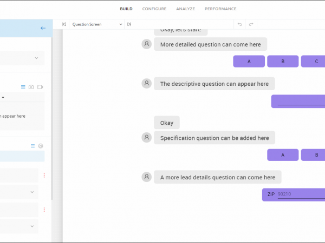This screenshot has width=325, height=243.
Task: Click answer button A under detailed question
Action: pos(249,62)
